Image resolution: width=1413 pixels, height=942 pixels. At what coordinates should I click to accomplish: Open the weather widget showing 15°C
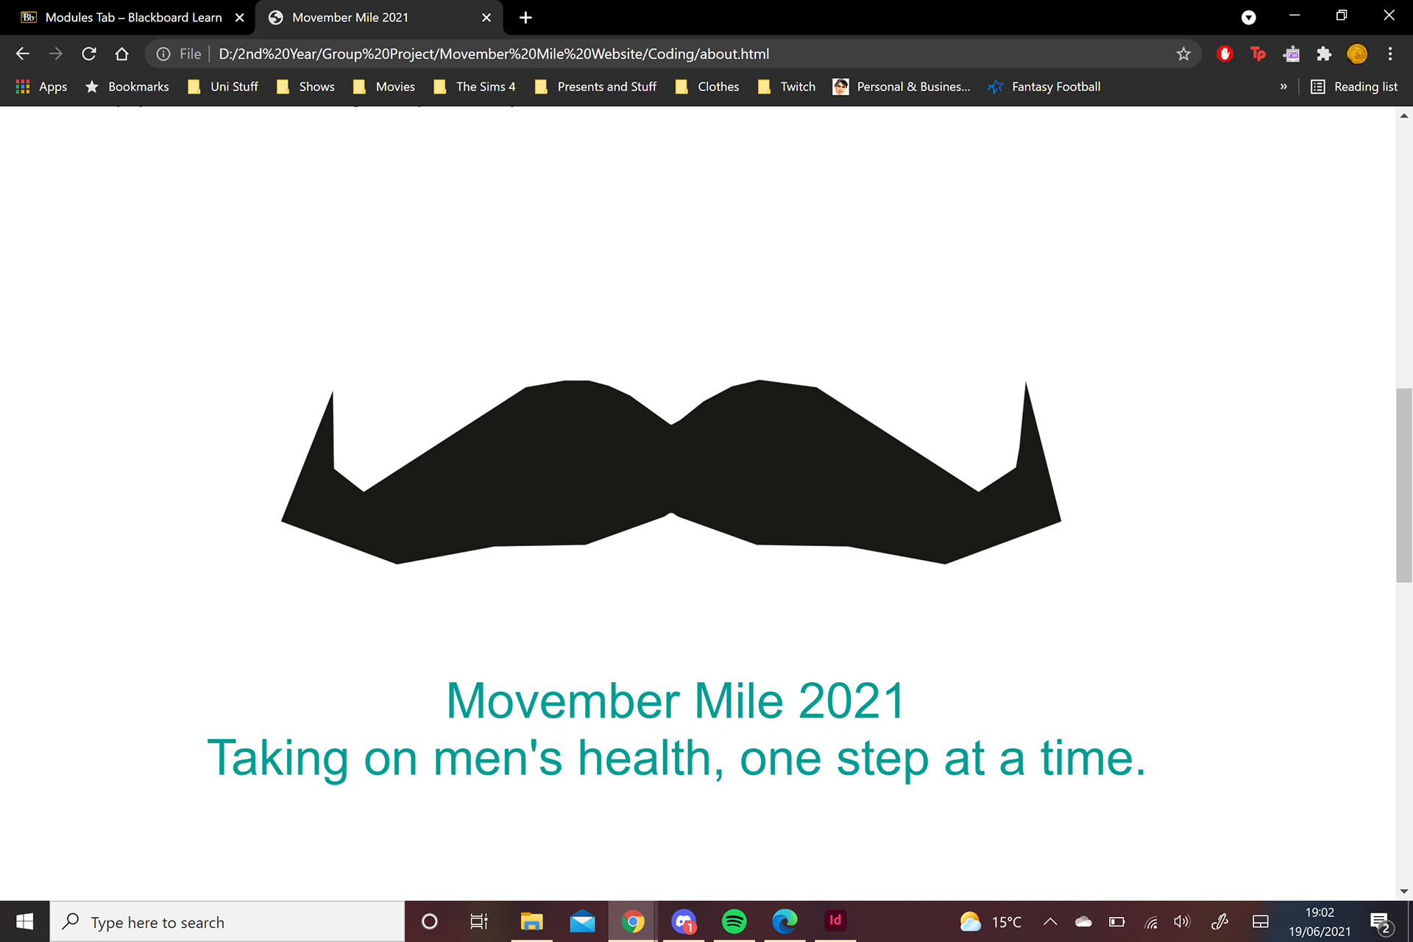click(991, 921)
